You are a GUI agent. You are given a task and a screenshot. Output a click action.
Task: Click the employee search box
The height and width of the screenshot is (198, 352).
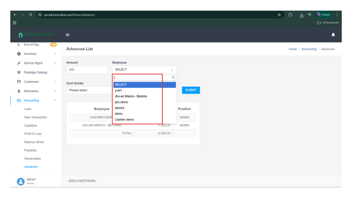[x=143, y=78]
